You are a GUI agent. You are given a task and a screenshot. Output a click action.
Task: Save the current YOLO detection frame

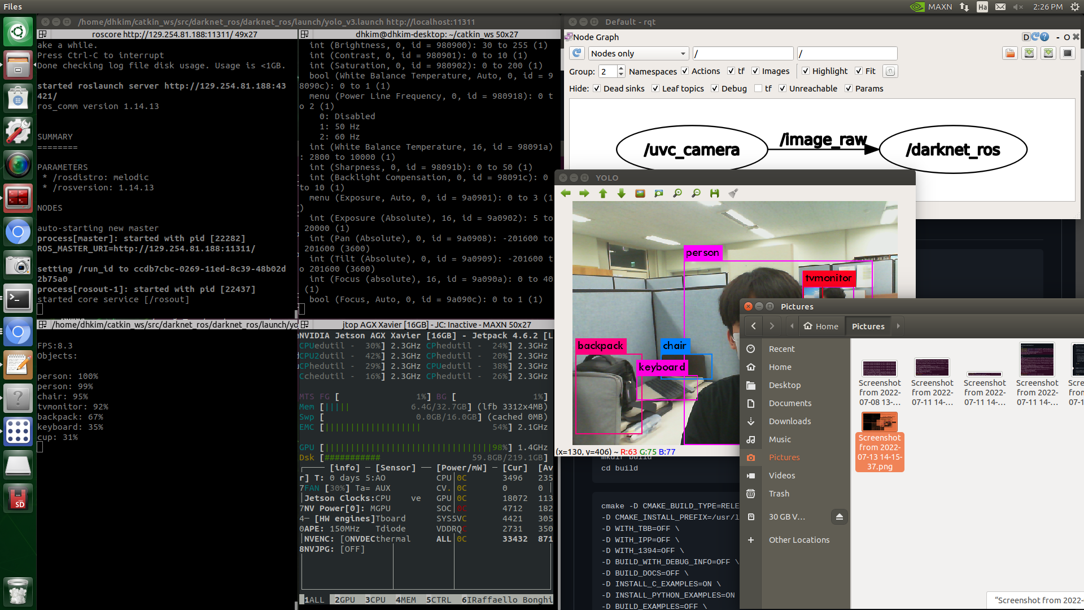715,193
